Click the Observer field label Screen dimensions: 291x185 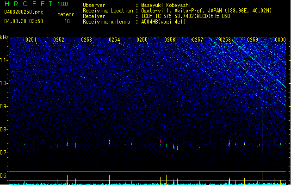pos(94,5)
